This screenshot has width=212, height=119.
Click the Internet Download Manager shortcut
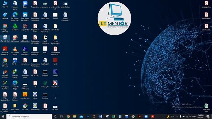(15, 74)
